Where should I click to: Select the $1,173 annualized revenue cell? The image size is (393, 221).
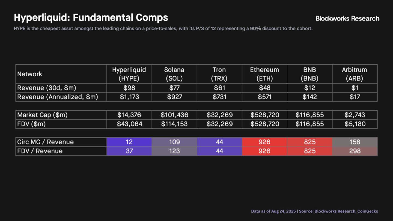click(x=129, y=97)
